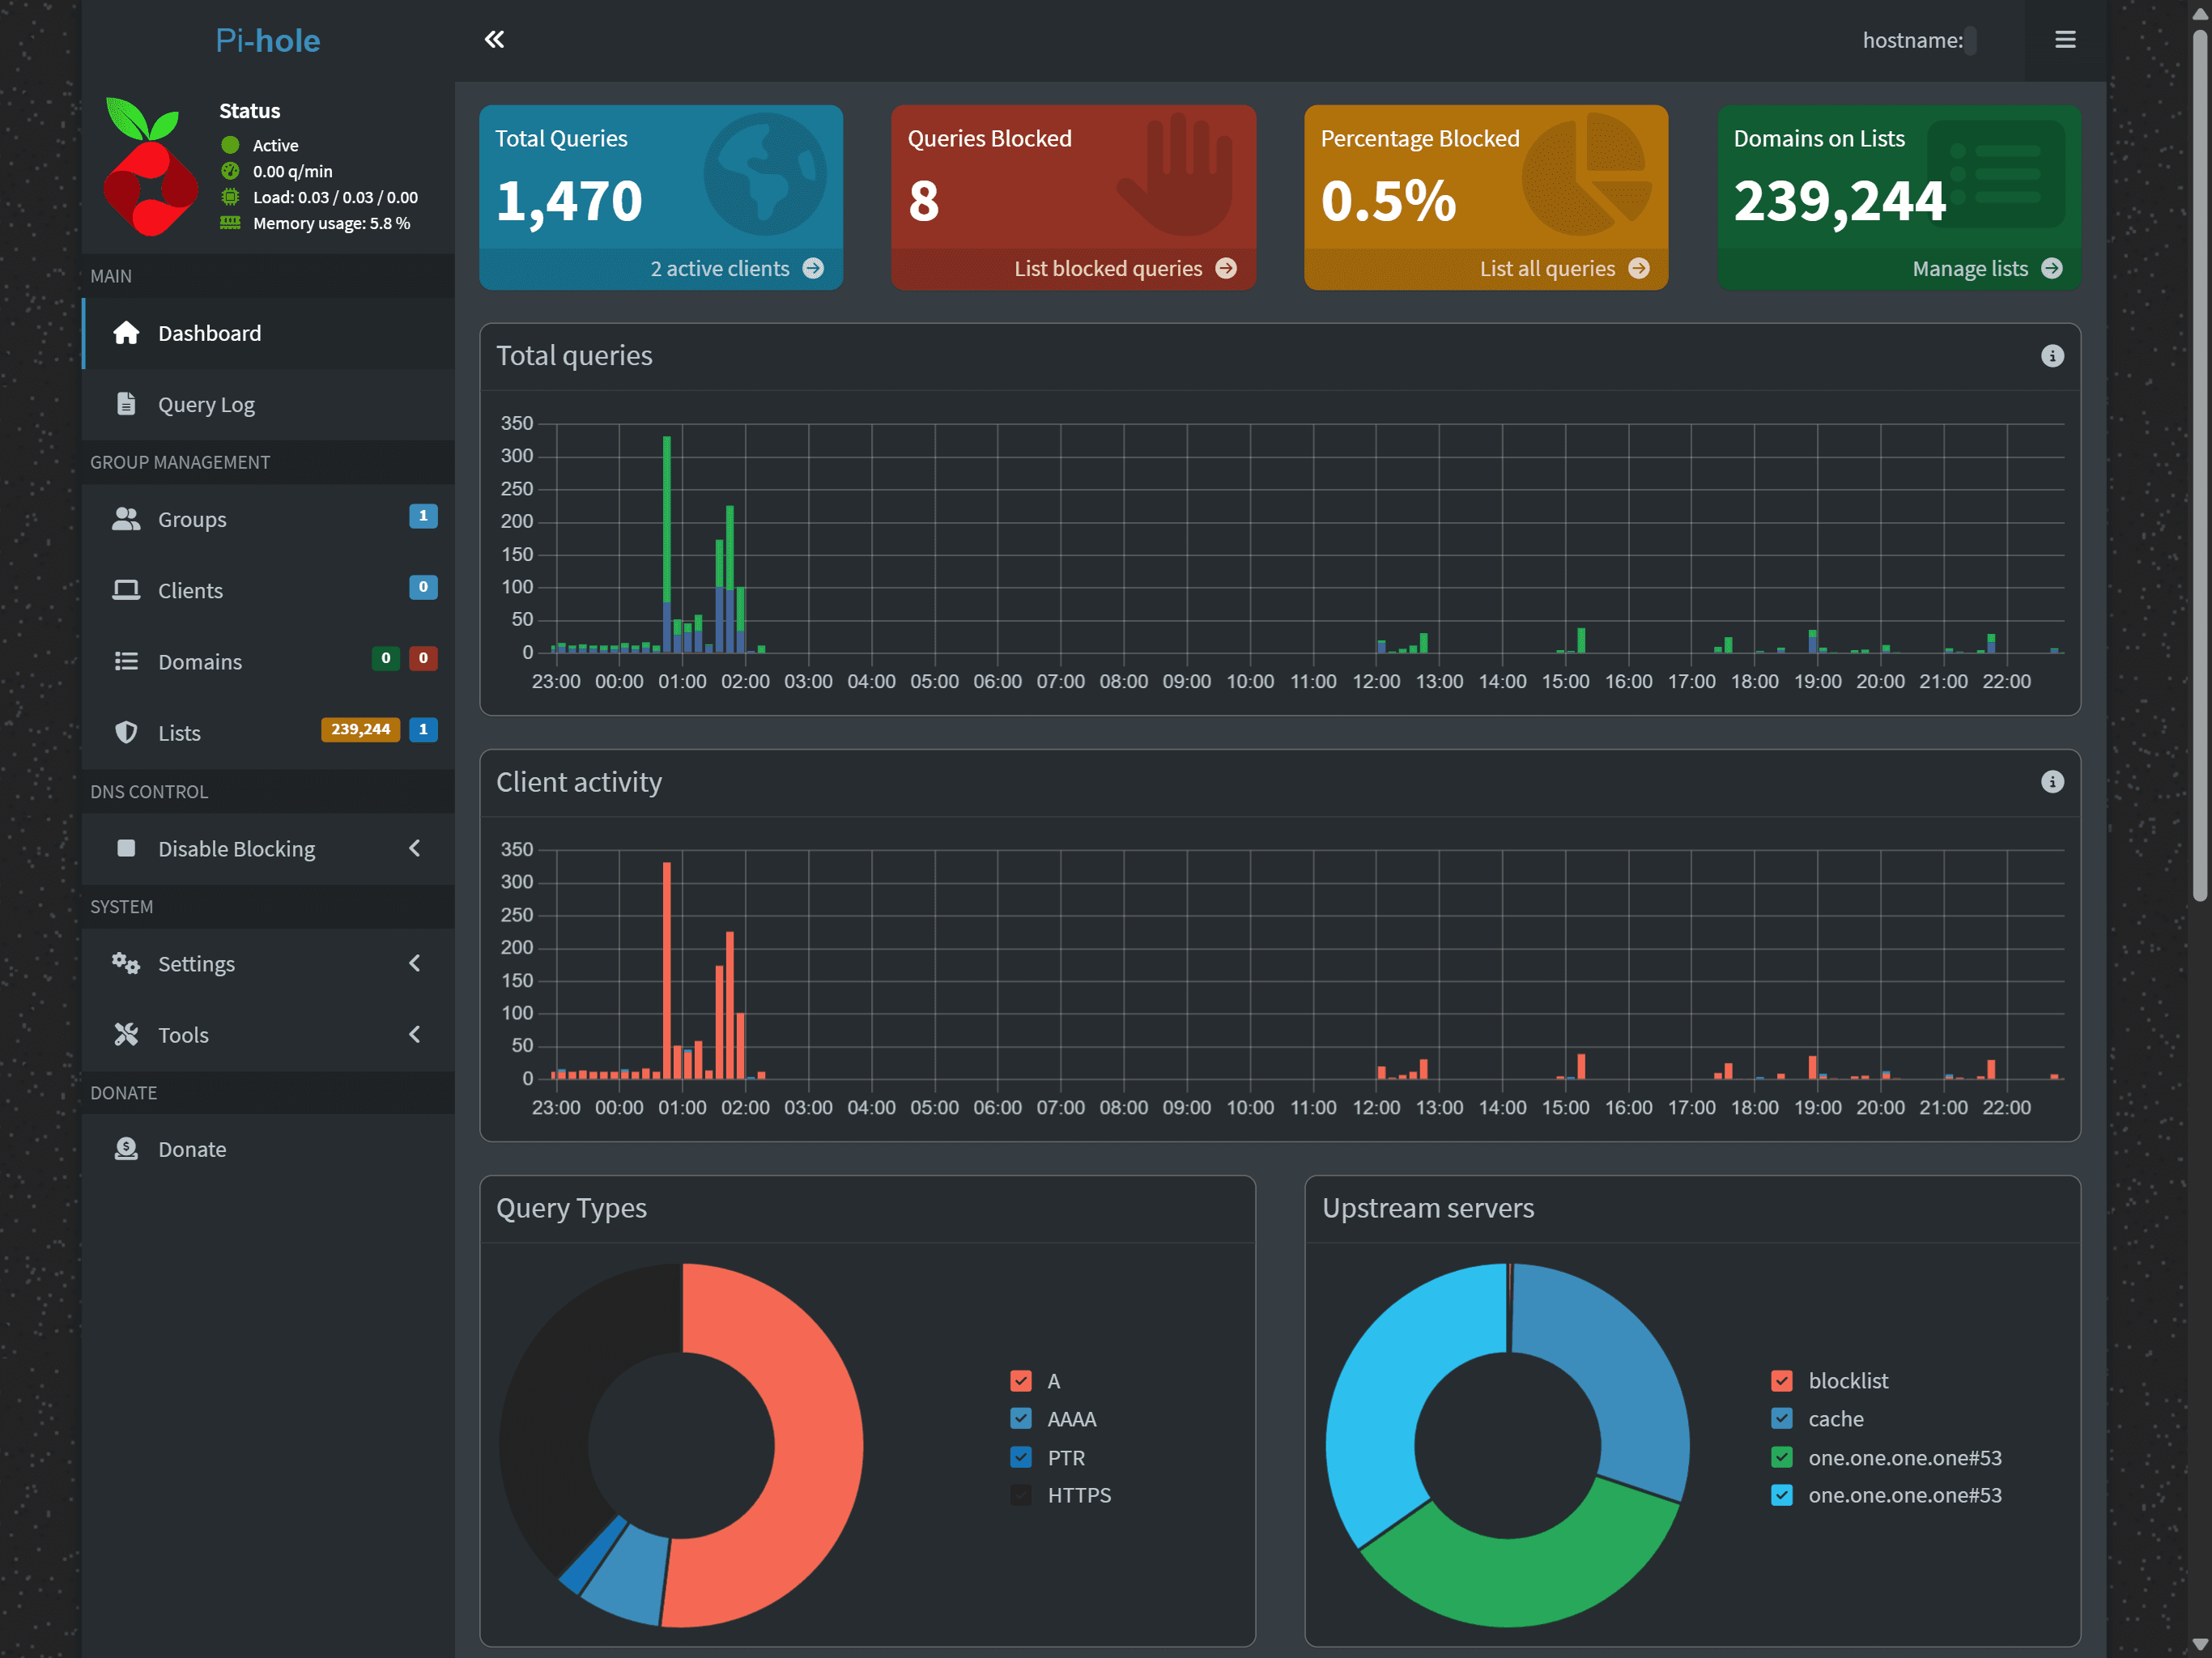Open info icon on Client activity panel
Screen dimensions: 2212x1658
pyautogui.click(x=2052, y=782)
